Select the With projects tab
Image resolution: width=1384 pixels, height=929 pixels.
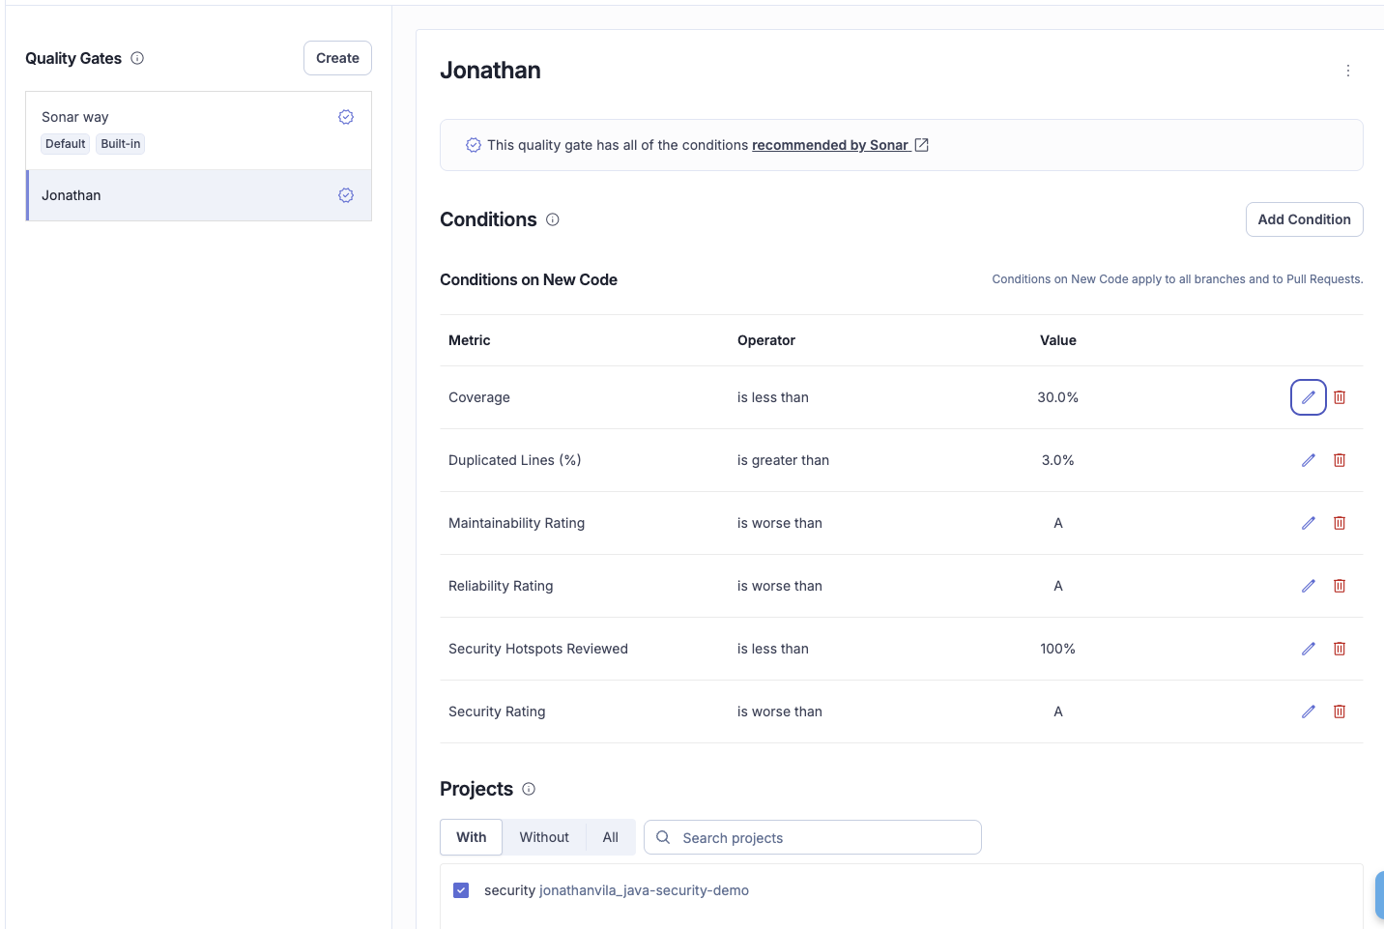point(471,837)
